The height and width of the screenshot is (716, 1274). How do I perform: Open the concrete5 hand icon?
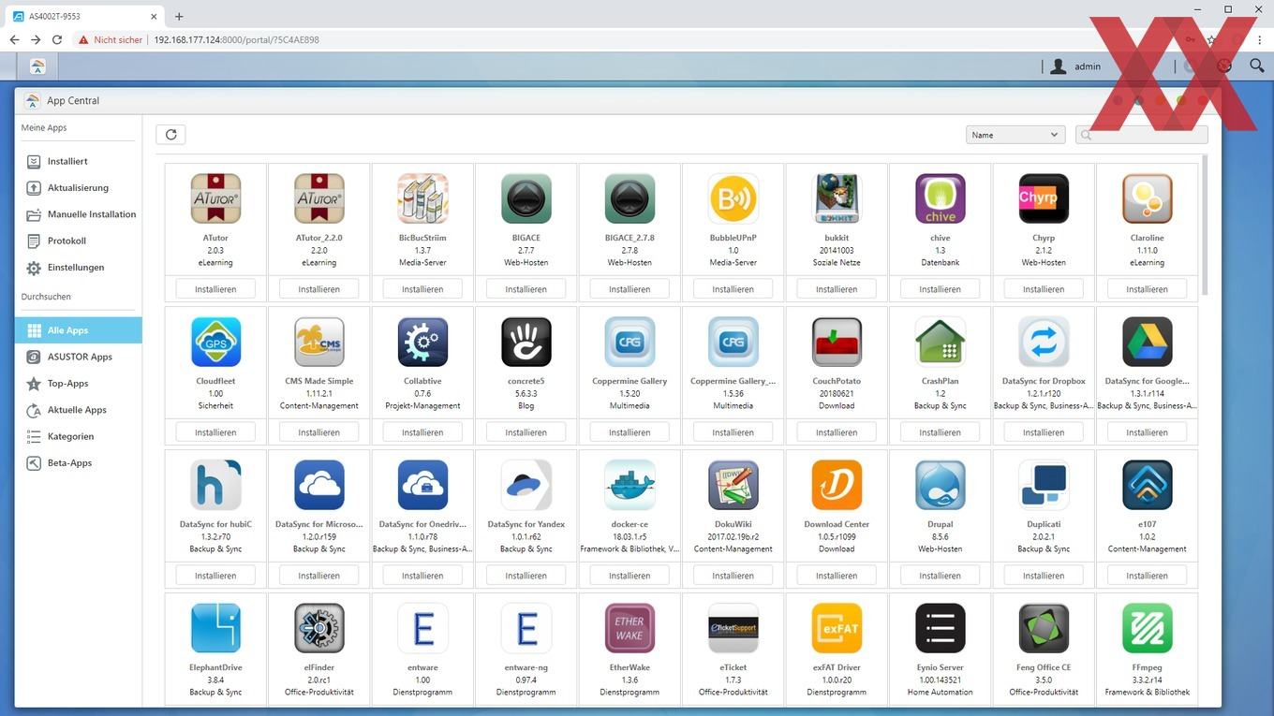pos(526,342)
